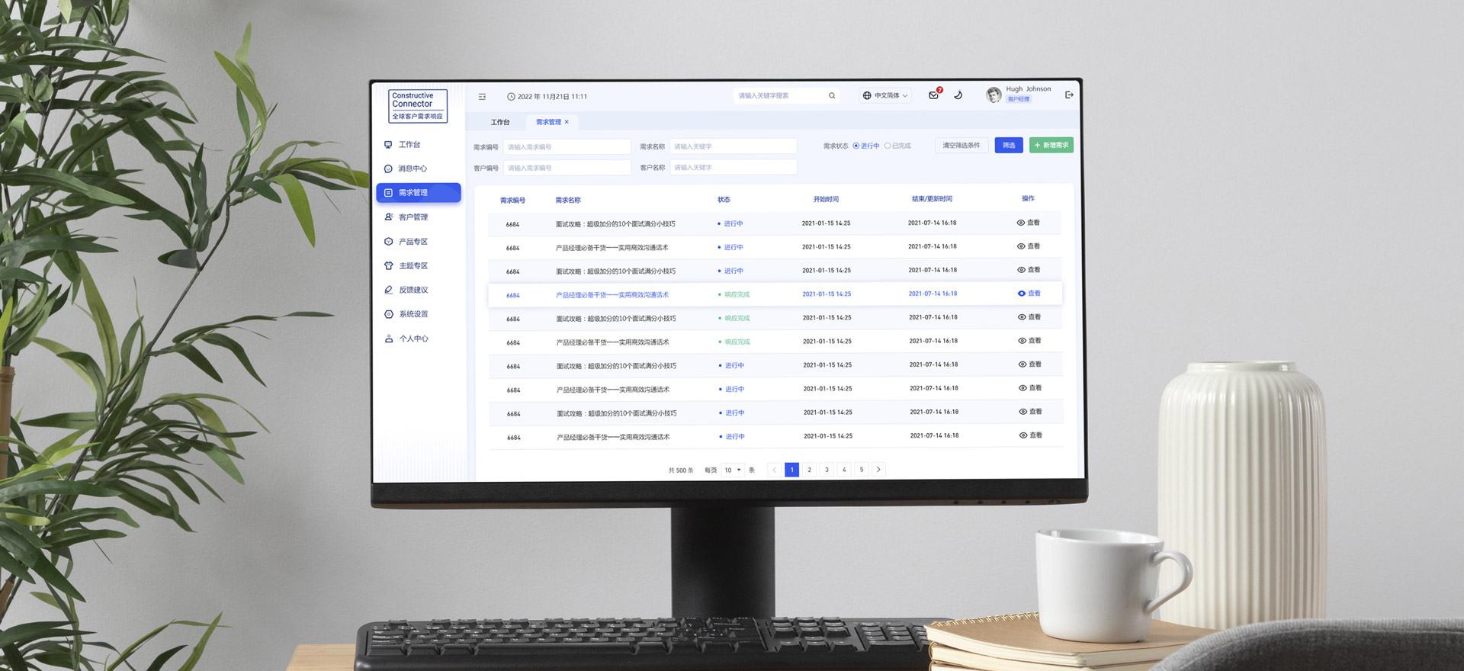Go to next page with right chevron
Screen dimensions: 1464x671
[878, 470]
